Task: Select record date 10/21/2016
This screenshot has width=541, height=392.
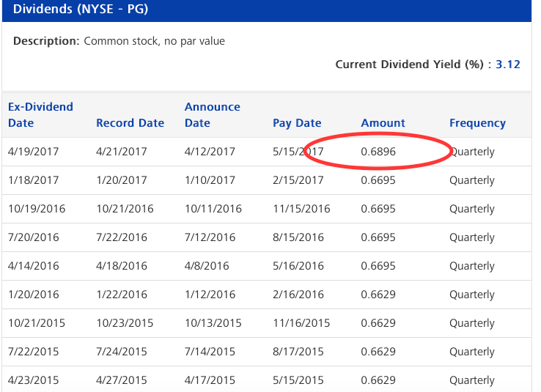Action: pos(125,209)
